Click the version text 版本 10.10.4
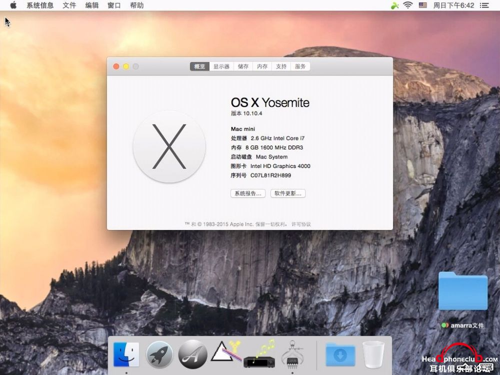The height and width of the screenshot is (375, 500). click(246, 113)
